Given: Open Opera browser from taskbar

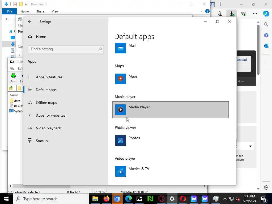Looking at the screenshot, I should 183,199.
